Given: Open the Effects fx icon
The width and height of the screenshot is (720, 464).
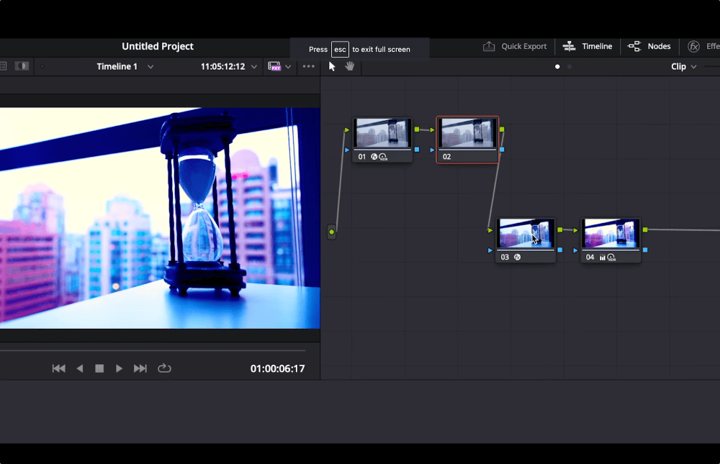Looking at the screenshot, I should click(694, 46).
